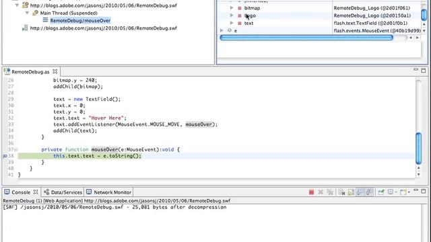Click Variables horizontal scrollbar right arrow

tap(418, 38)
